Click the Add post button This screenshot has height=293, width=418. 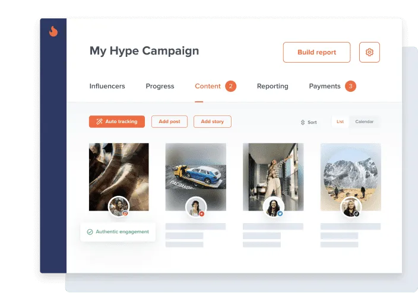tap(170, 121)
